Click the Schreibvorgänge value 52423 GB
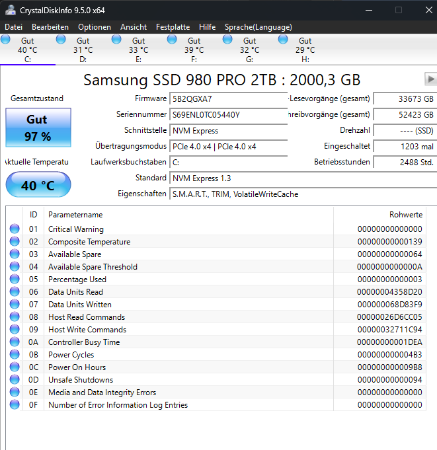This screenshot has height=450, width=437. pos(405,115)
